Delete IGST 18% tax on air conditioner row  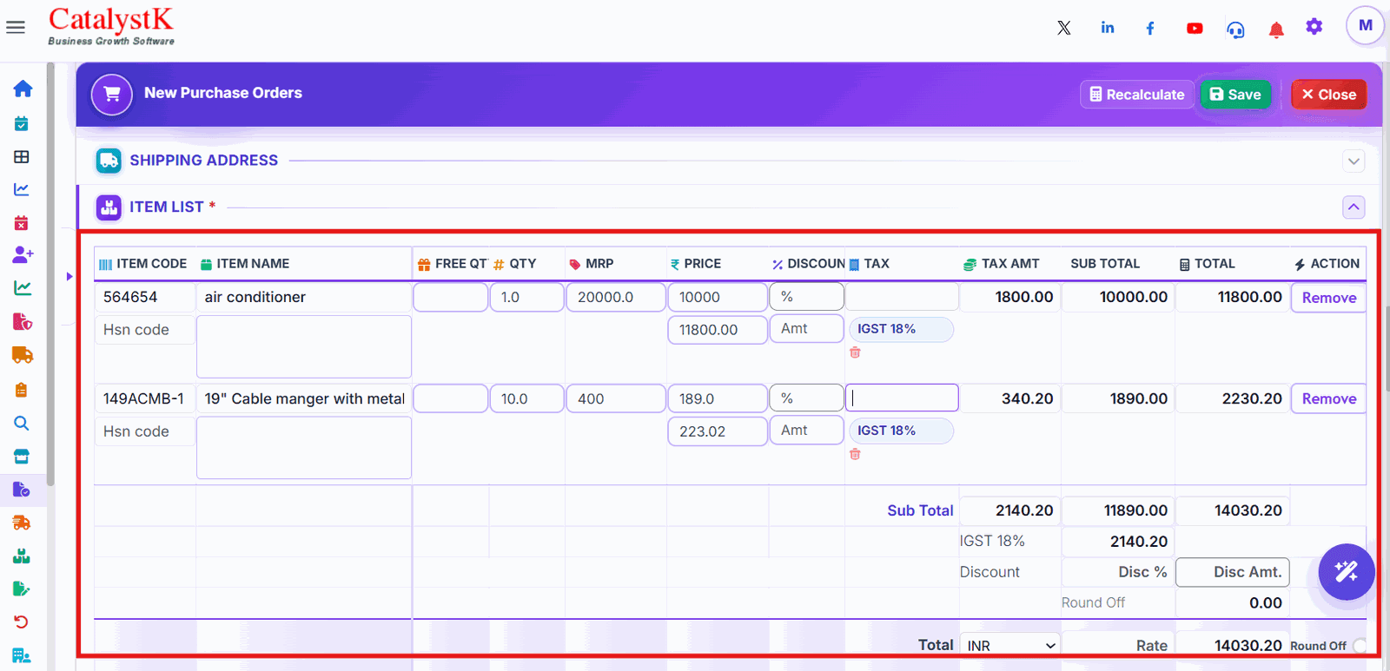click(x=855, y=352)
